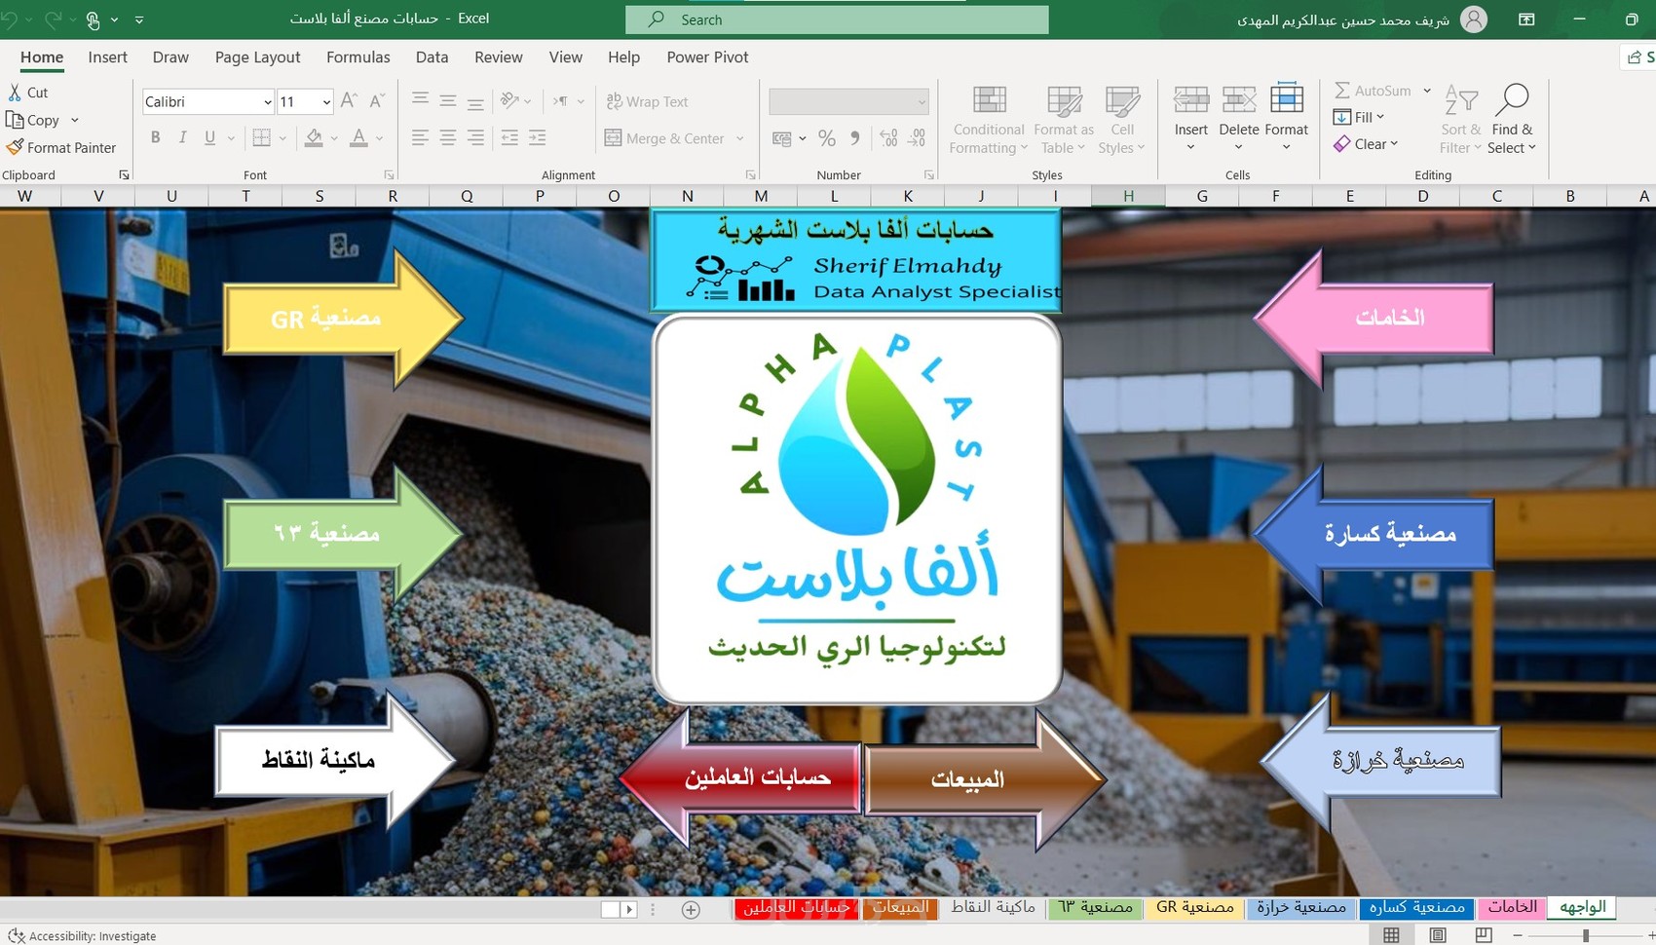Open Find & Select magnifier
The image size is (1656, 945).
1511,120
